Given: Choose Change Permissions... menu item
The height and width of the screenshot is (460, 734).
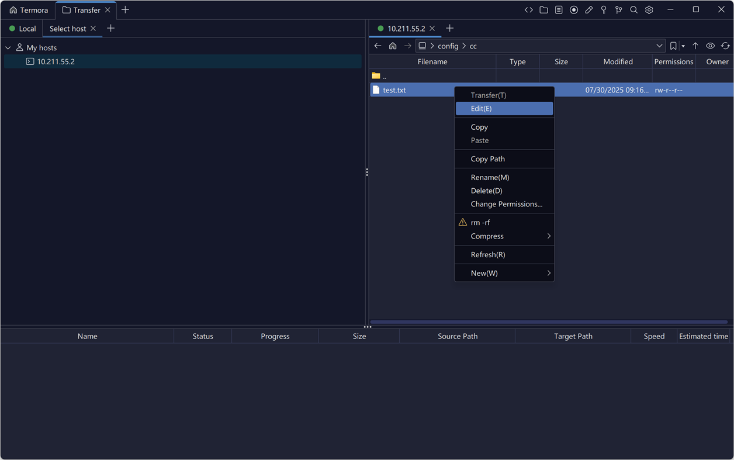Looking at the screenshot, I should tap(504, 204).
